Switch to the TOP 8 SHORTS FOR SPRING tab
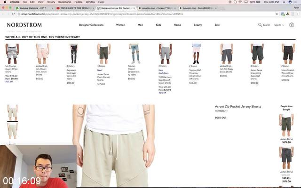Viewport: 301px width, 188px height. pos(74,8)
